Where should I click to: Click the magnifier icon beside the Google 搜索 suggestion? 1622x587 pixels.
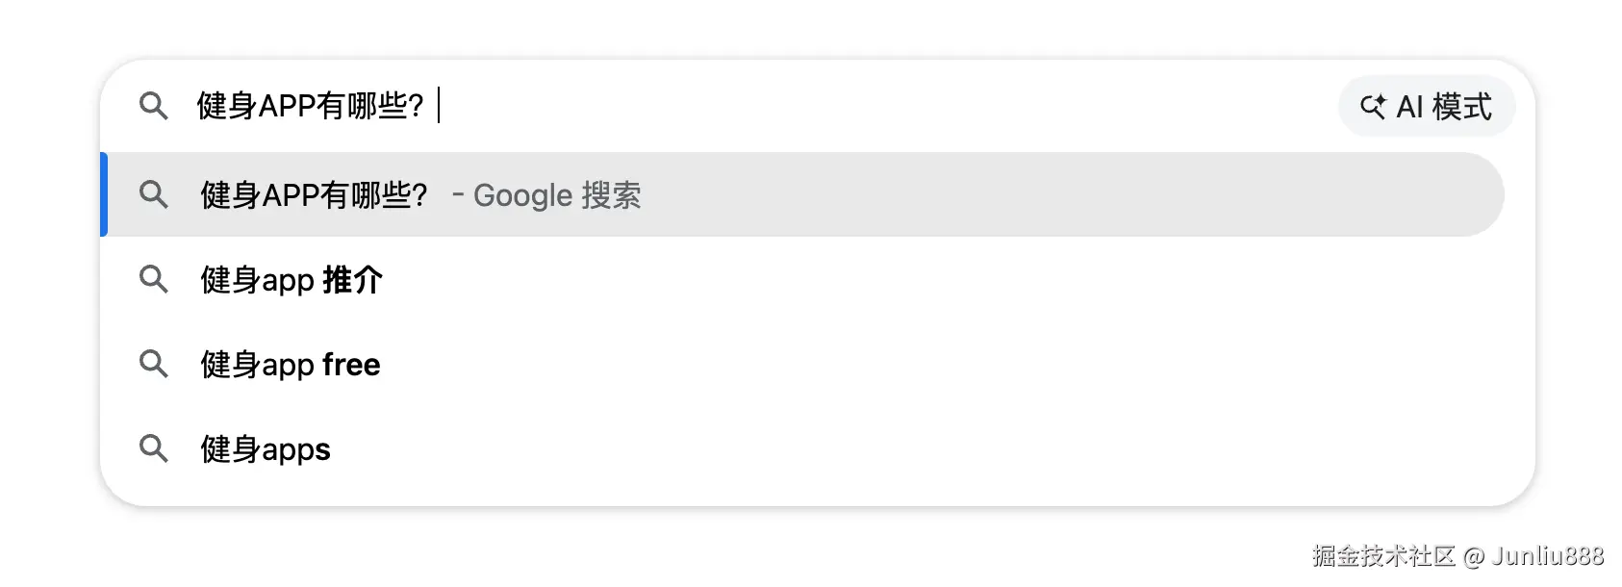pos(154,194)
